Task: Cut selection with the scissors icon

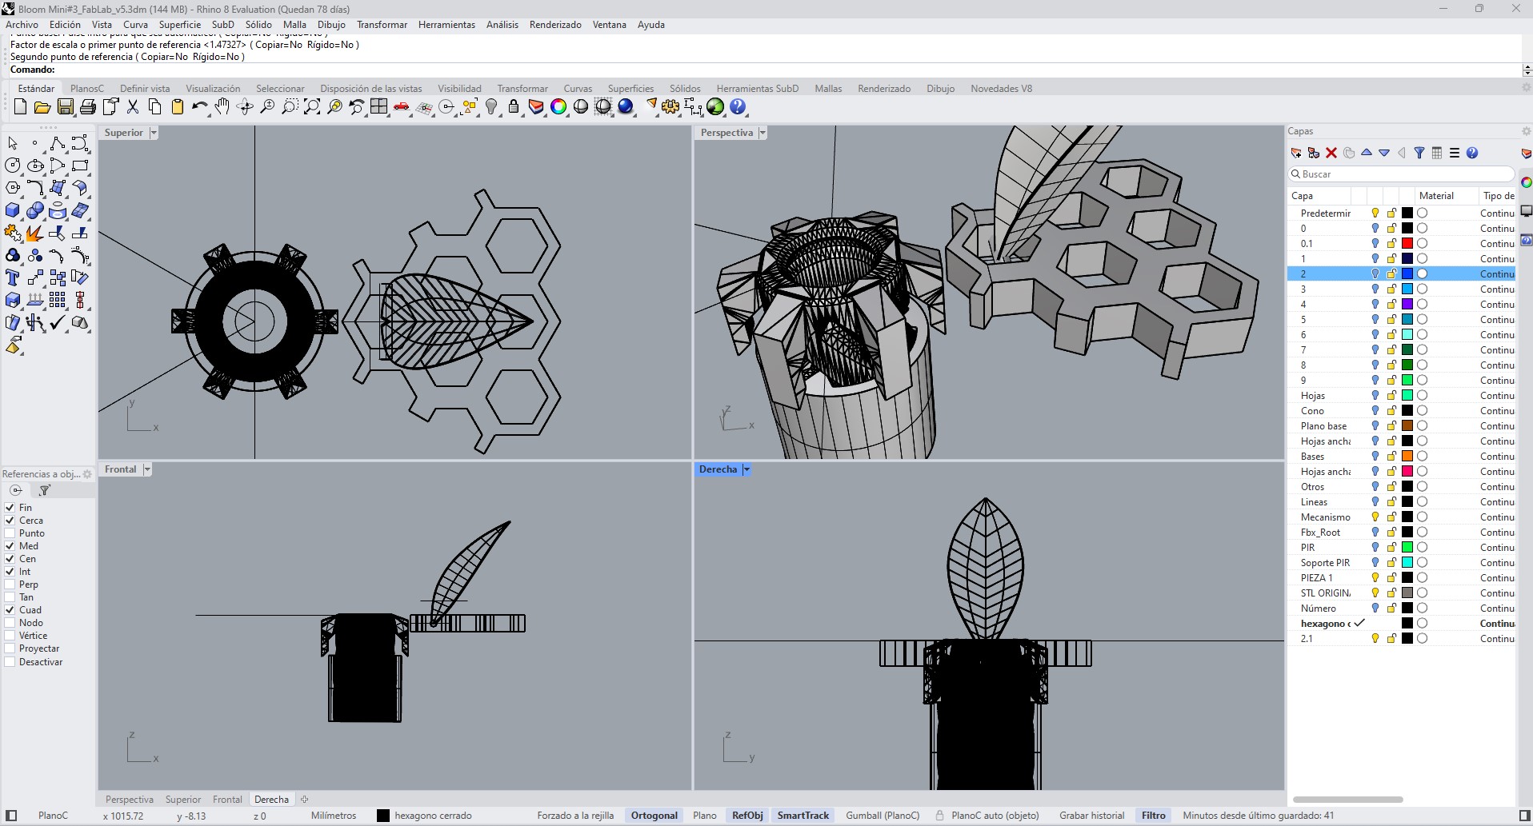Action: [133, 106]
